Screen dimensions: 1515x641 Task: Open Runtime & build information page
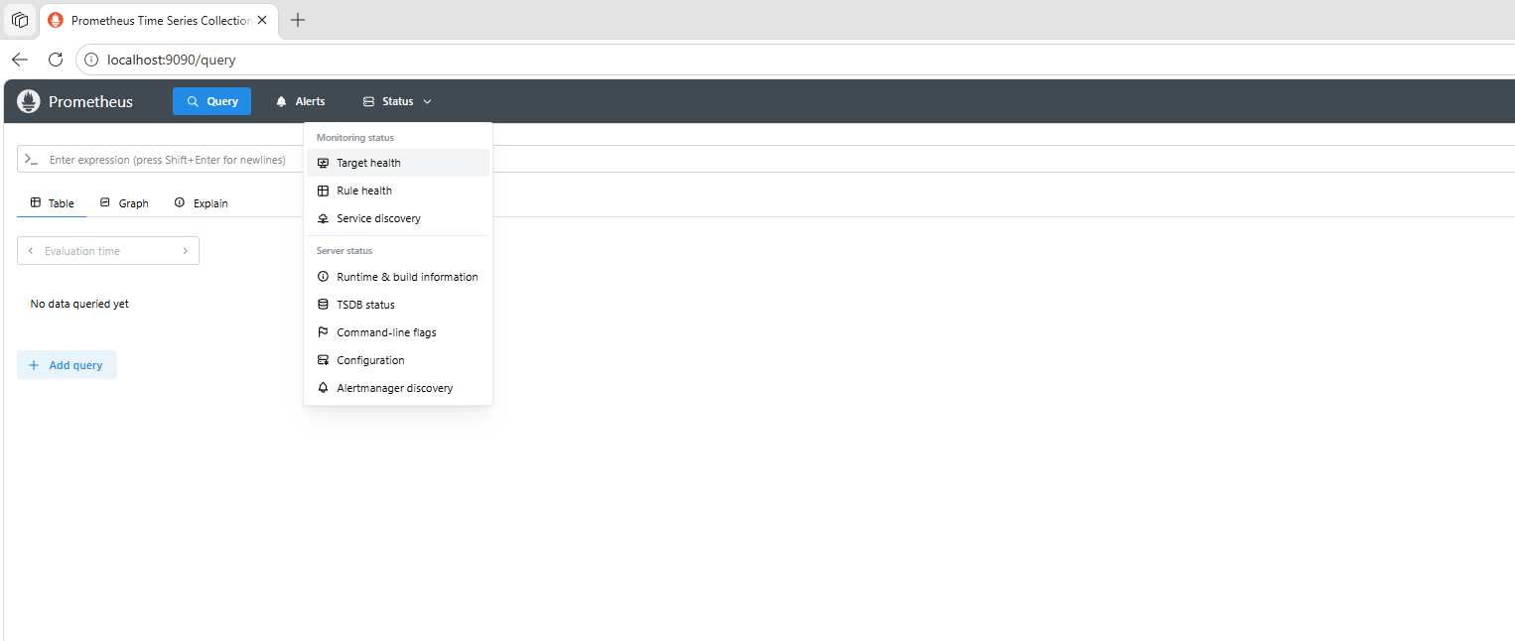[398, 277]
